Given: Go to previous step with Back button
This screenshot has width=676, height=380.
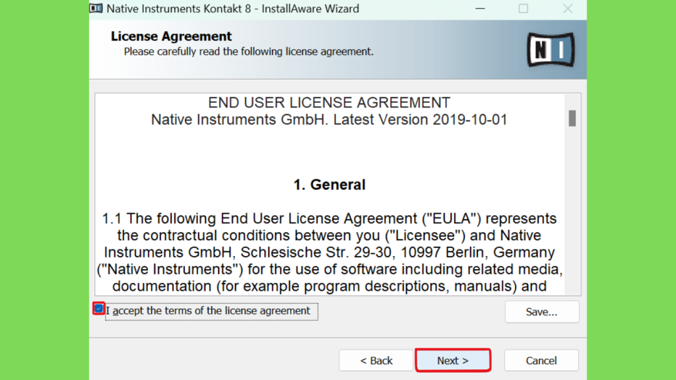Looking at the screenshot, I should point(376,360).
